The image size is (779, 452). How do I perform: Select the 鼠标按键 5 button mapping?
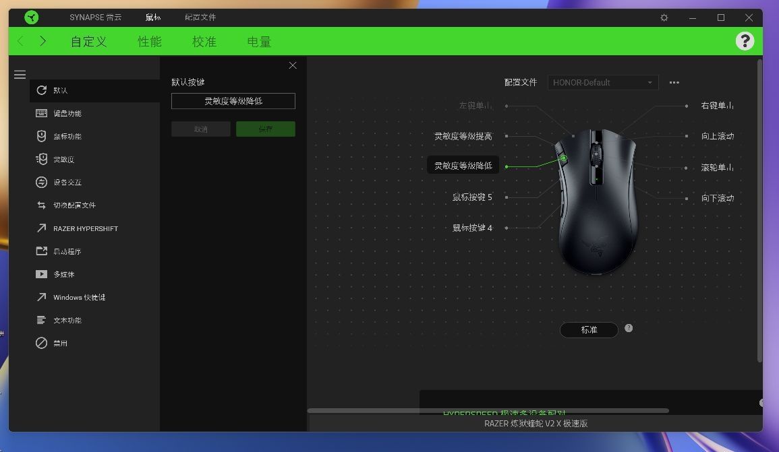point(472,197)
